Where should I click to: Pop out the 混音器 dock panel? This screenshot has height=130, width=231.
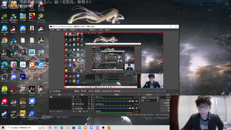(139, 95)
